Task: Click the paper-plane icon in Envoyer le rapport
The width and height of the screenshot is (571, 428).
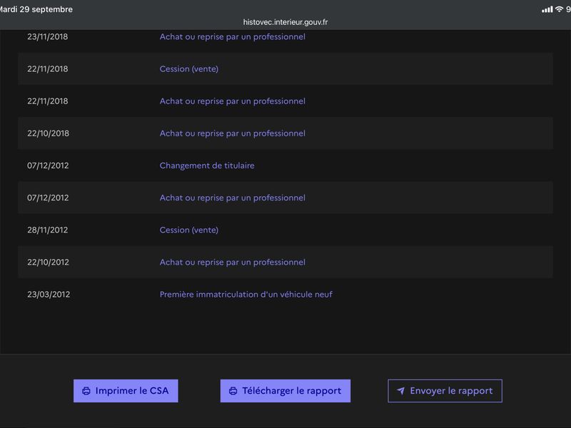Action: coord(400,391)
